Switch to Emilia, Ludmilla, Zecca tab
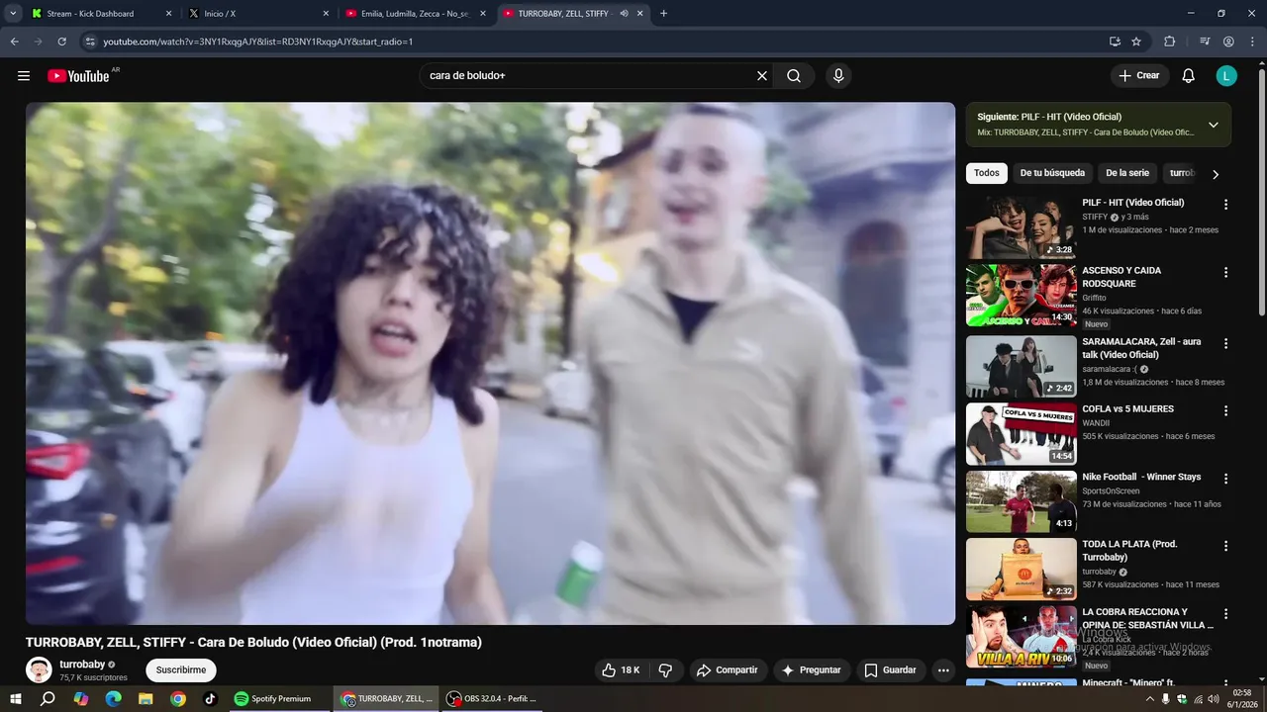The image size is (1267, 712). coord(416,14)
